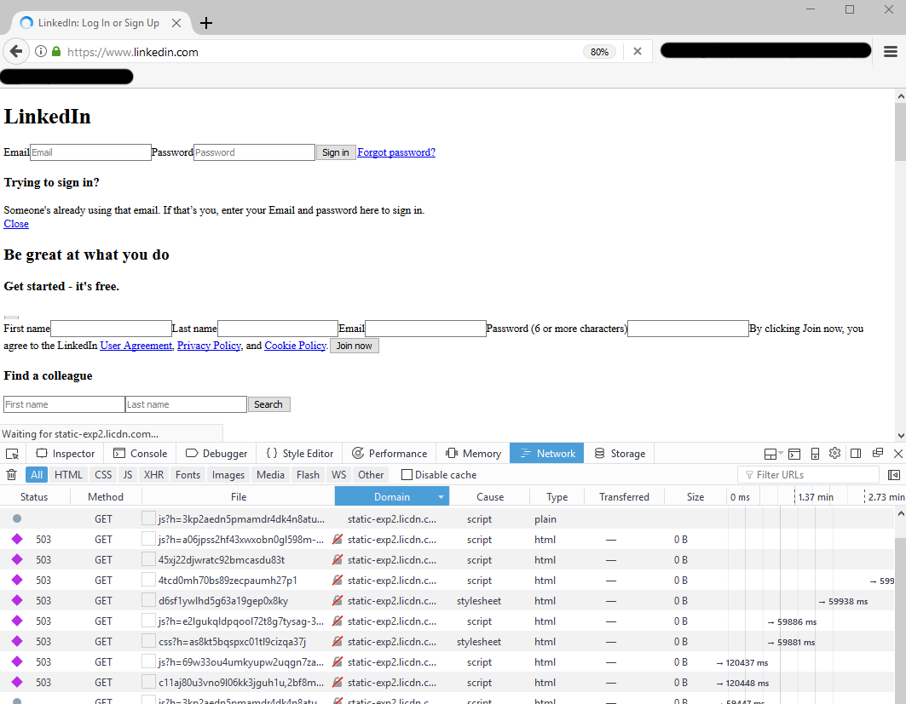Image resolution: width=906 pixels, height=704 pixels.
Task: Click the Join now button
Action: pos(355,346)
